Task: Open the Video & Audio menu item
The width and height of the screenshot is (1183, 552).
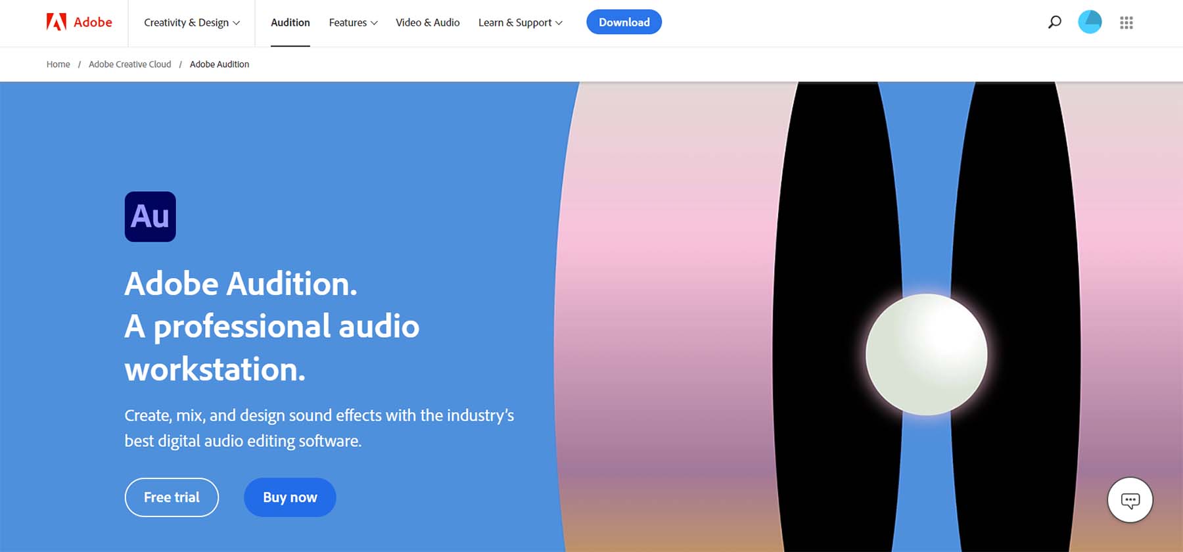Action: pyautogui.click(x=427, y=22)
